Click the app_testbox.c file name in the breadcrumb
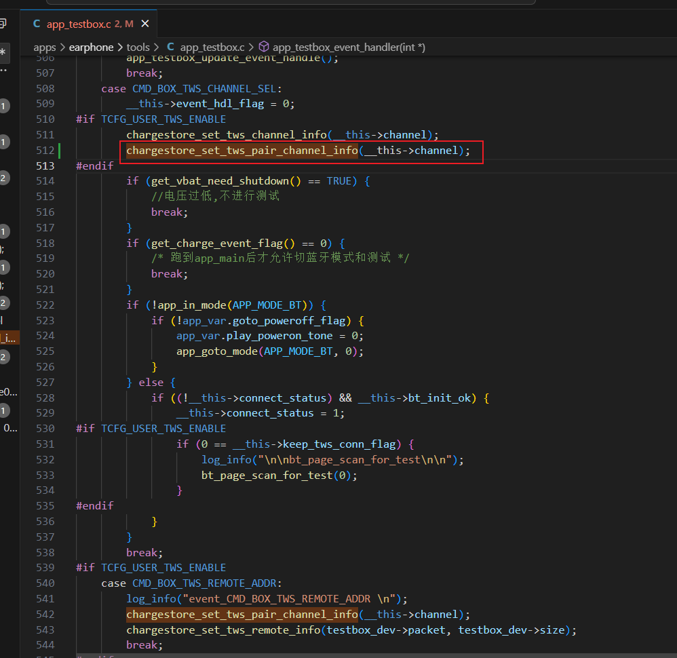This screenshot has height=658, width=677. 212,47
